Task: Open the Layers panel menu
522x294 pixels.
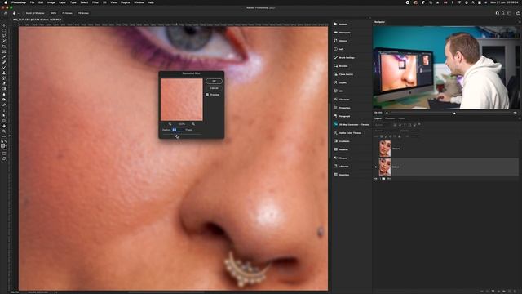Action: [x=519, y=118]
